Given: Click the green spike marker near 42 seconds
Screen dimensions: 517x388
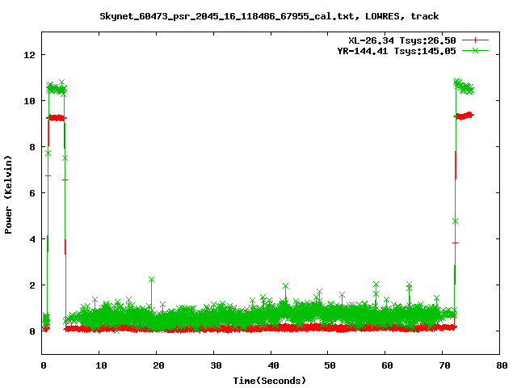Looking at the screenshot, I should (285, 285).
